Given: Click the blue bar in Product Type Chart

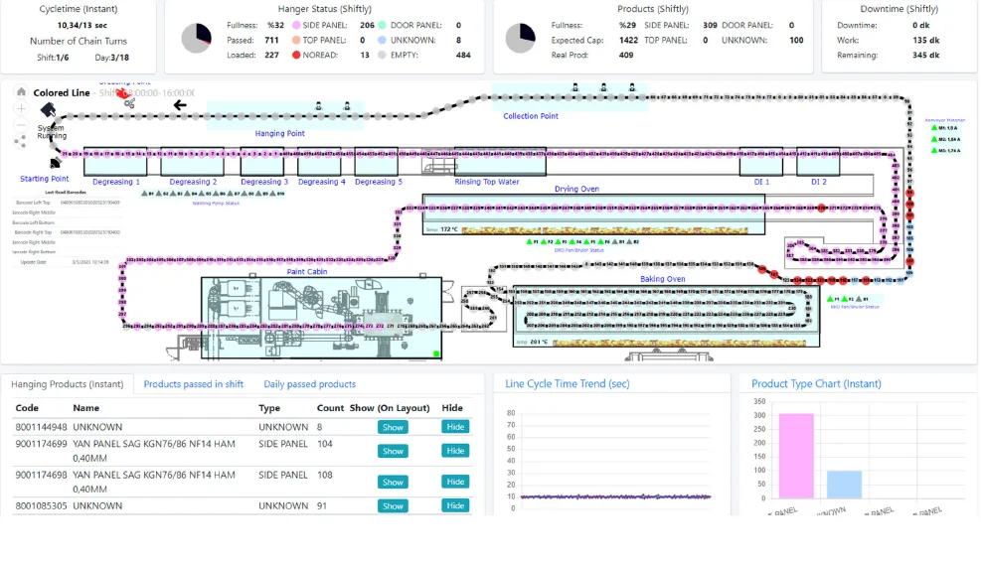Looking at the screenshot, I should pos(845,485).
